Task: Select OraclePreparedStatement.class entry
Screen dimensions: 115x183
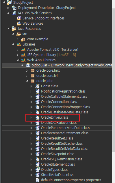Action: point(65,133)
